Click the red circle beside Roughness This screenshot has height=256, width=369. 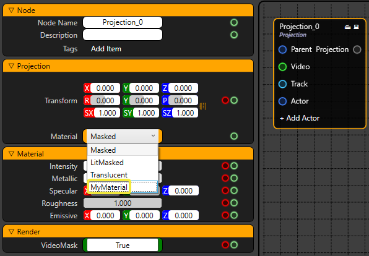(225, 203)
